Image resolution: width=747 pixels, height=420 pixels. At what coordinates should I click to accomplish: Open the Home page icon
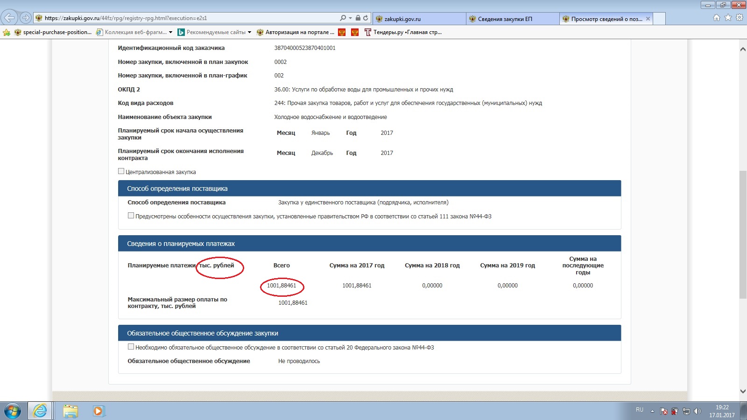[x=717, y=18]
